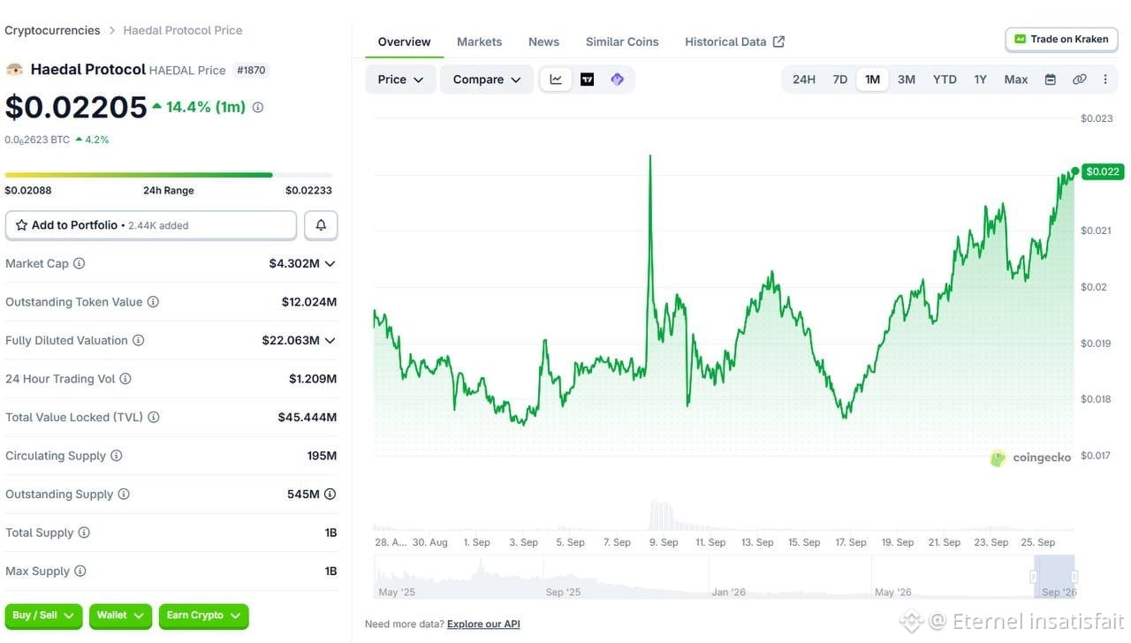This screenshot has height=643, width=1131.
Task: Open the Compare dropdown
Action: click(487, 79)
